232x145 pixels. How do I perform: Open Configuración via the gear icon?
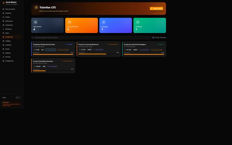tap(4, 61)
